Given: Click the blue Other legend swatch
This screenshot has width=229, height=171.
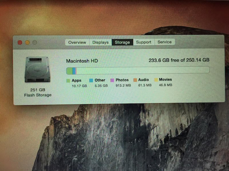Looking at the screenshot, I should click(91, 80).
